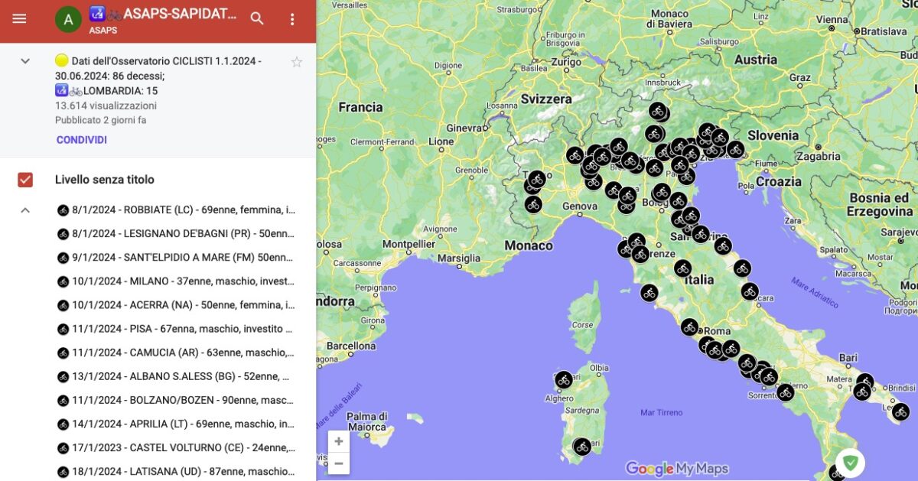This screenshot has width=918, height=481.
Task: Collapse the map description with the chevron
Action: click(x=24, y=60)
